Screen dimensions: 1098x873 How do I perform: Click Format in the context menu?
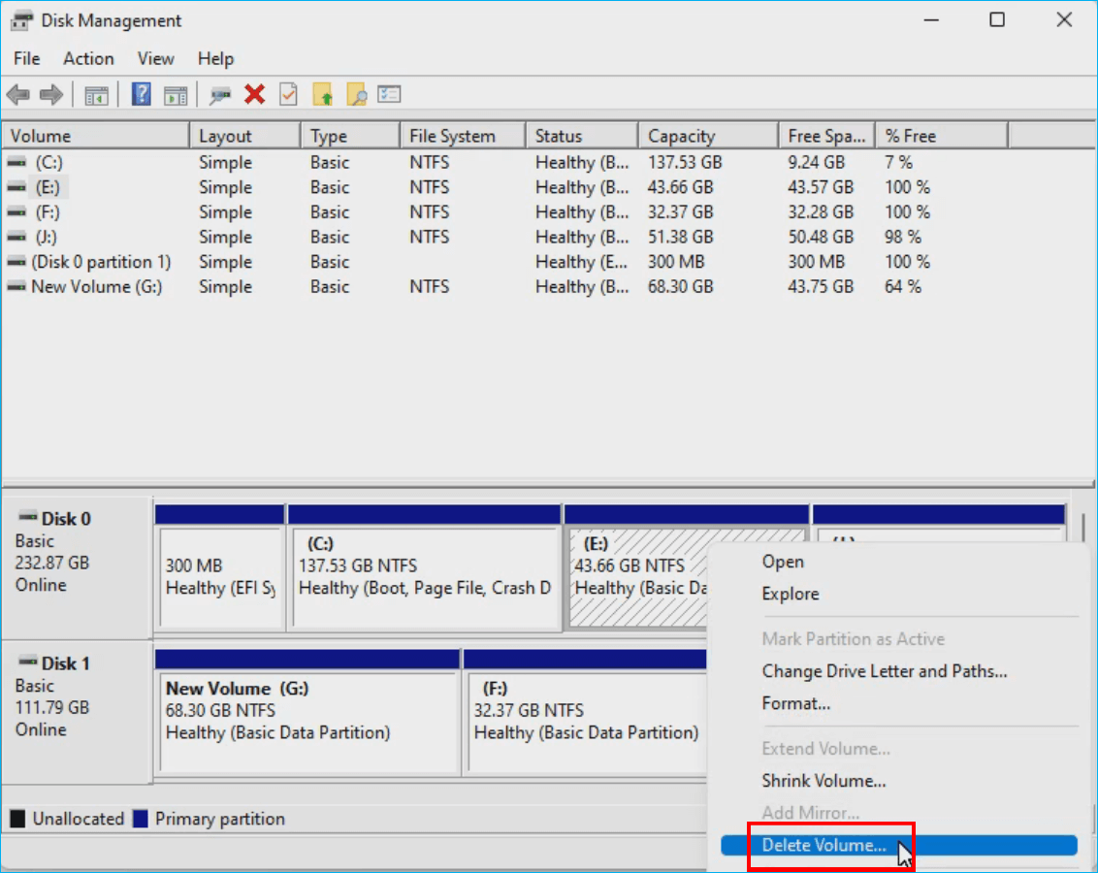795,703
